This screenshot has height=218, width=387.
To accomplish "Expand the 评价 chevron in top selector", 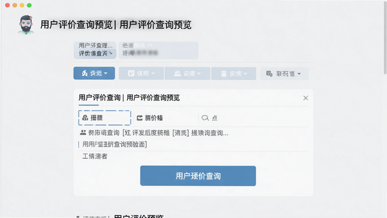I will click(111, 53).
